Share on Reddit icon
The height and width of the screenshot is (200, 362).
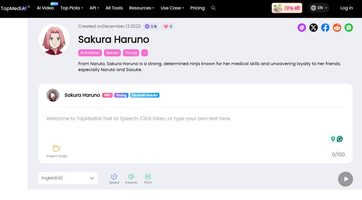(337, 28)
